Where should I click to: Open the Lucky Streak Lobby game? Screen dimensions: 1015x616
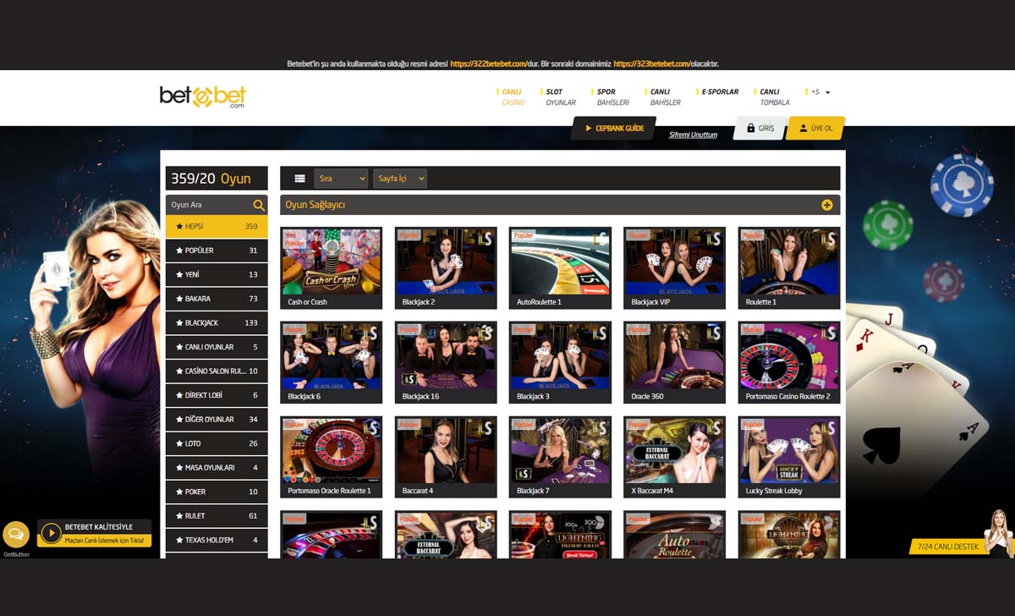(789, 457)
